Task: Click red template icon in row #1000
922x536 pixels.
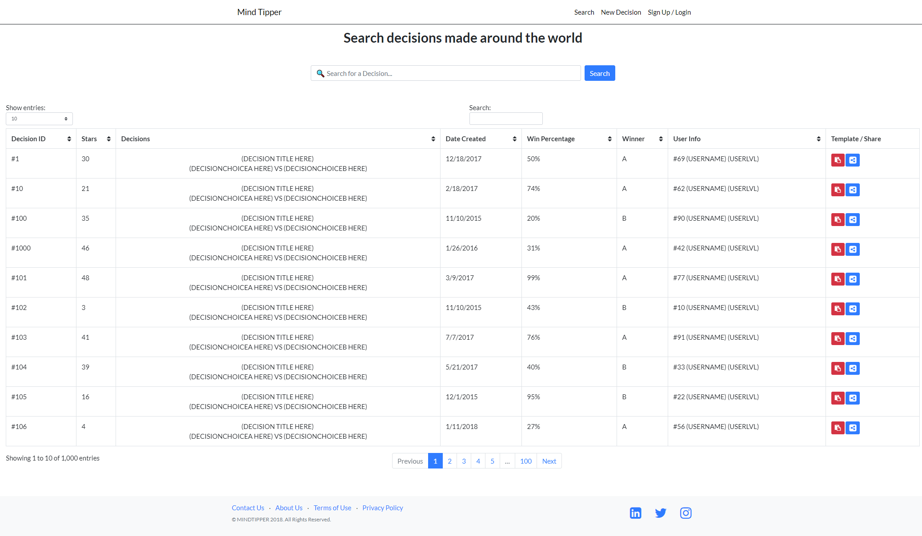Action: tap(838, 250)
